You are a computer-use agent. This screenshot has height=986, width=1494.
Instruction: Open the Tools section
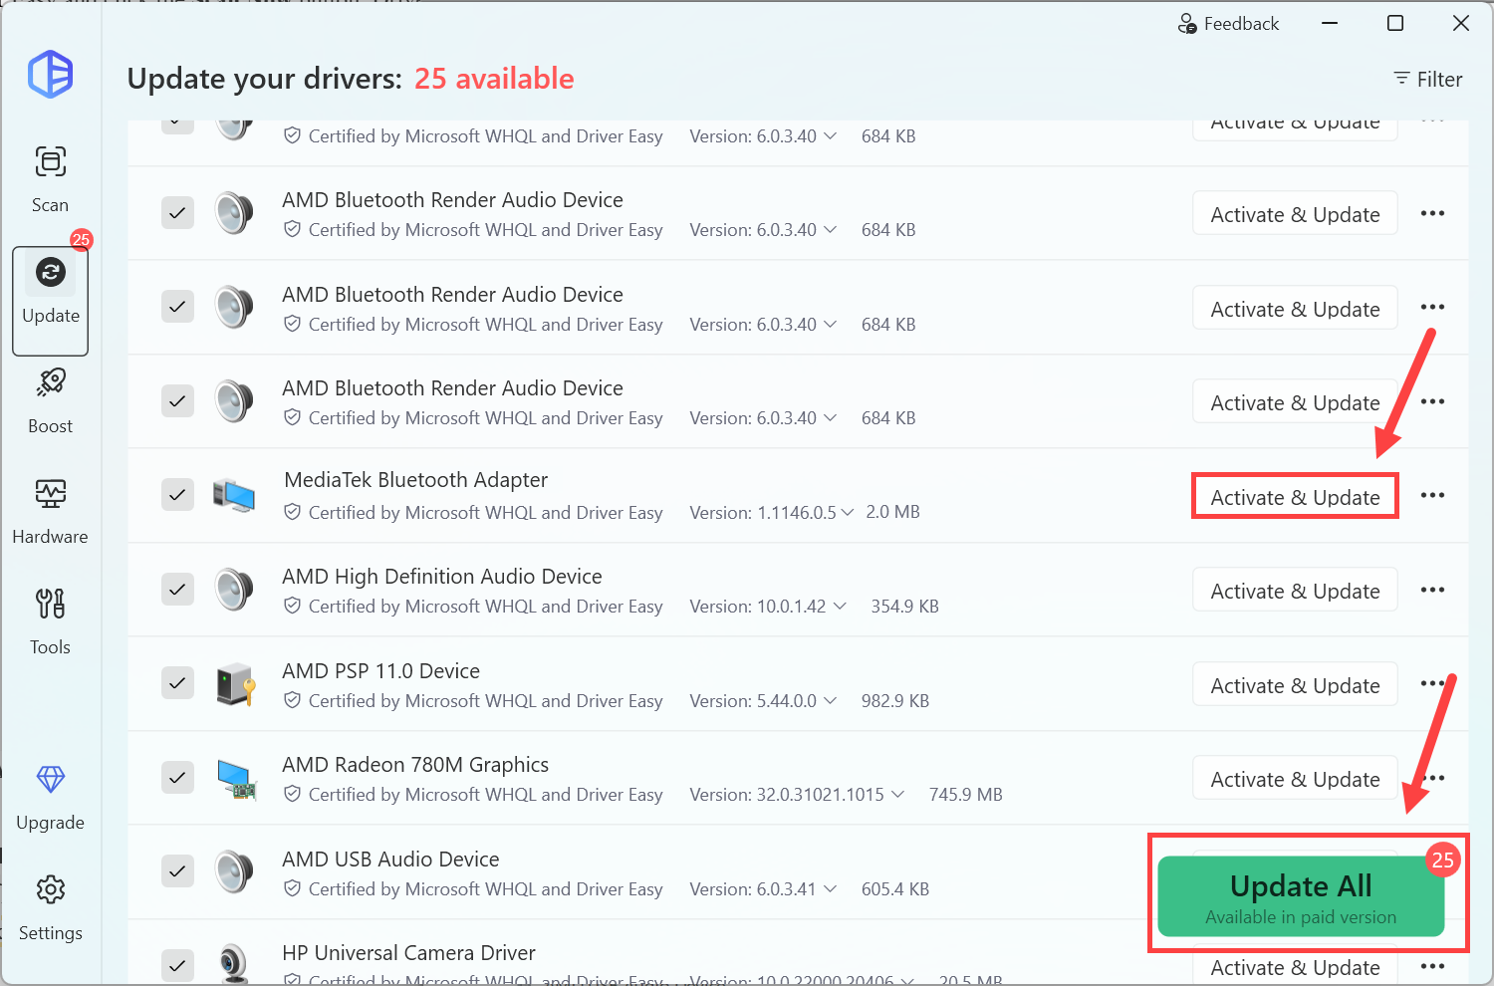point(51,621)
